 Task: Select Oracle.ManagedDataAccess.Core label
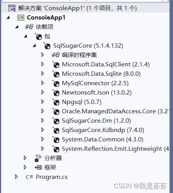[115, 111]
